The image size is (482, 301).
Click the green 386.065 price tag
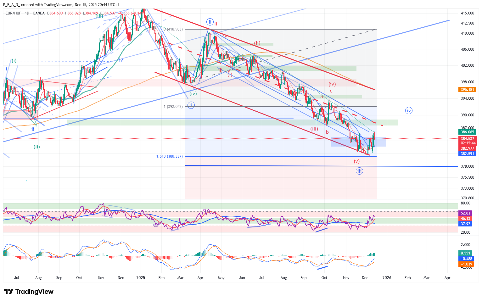(467, 132)
